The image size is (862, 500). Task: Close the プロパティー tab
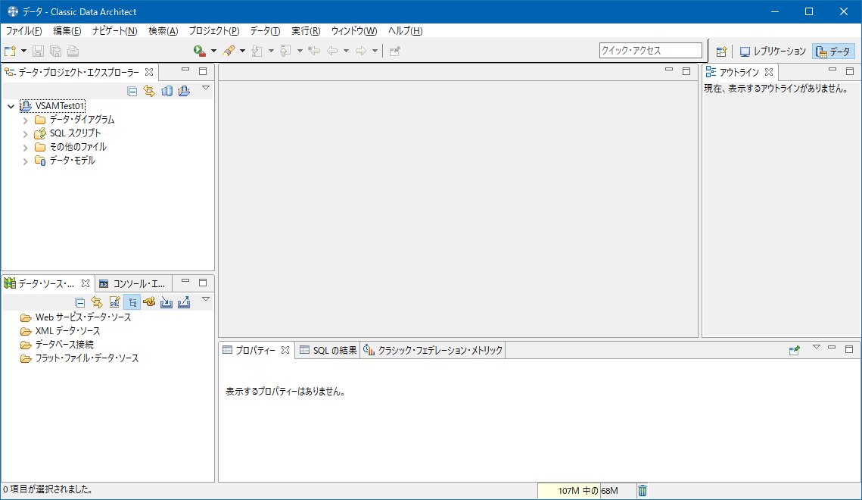pos(285,351)
